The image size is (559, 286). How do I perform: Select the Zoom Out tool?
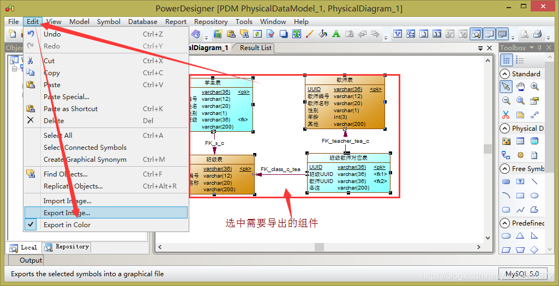pyautogui.click(x=506, y=100)
